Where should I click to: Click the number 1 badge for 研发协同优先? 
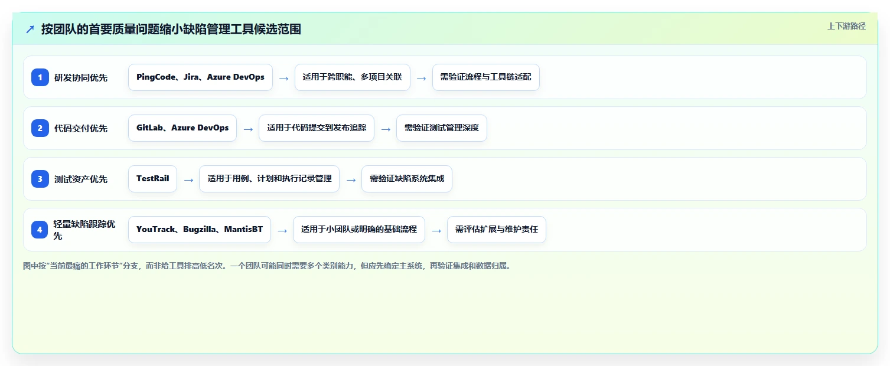point(40,77)
